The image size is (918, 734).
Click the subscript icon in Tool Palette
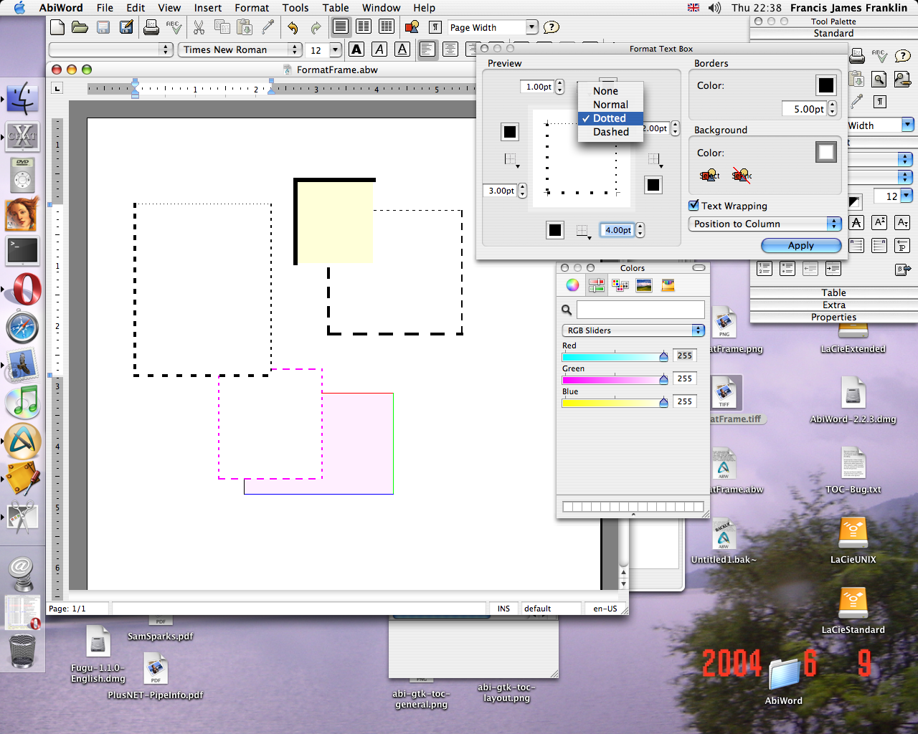903,223
